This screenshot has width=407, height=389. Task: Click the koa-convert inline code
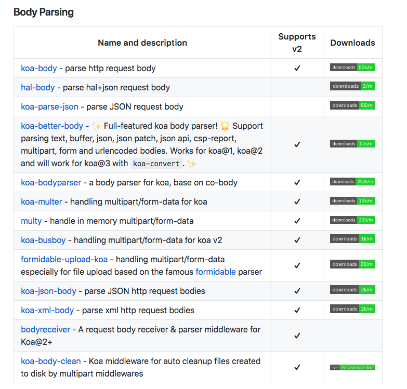pyautogui.click(x=156, y=164)
